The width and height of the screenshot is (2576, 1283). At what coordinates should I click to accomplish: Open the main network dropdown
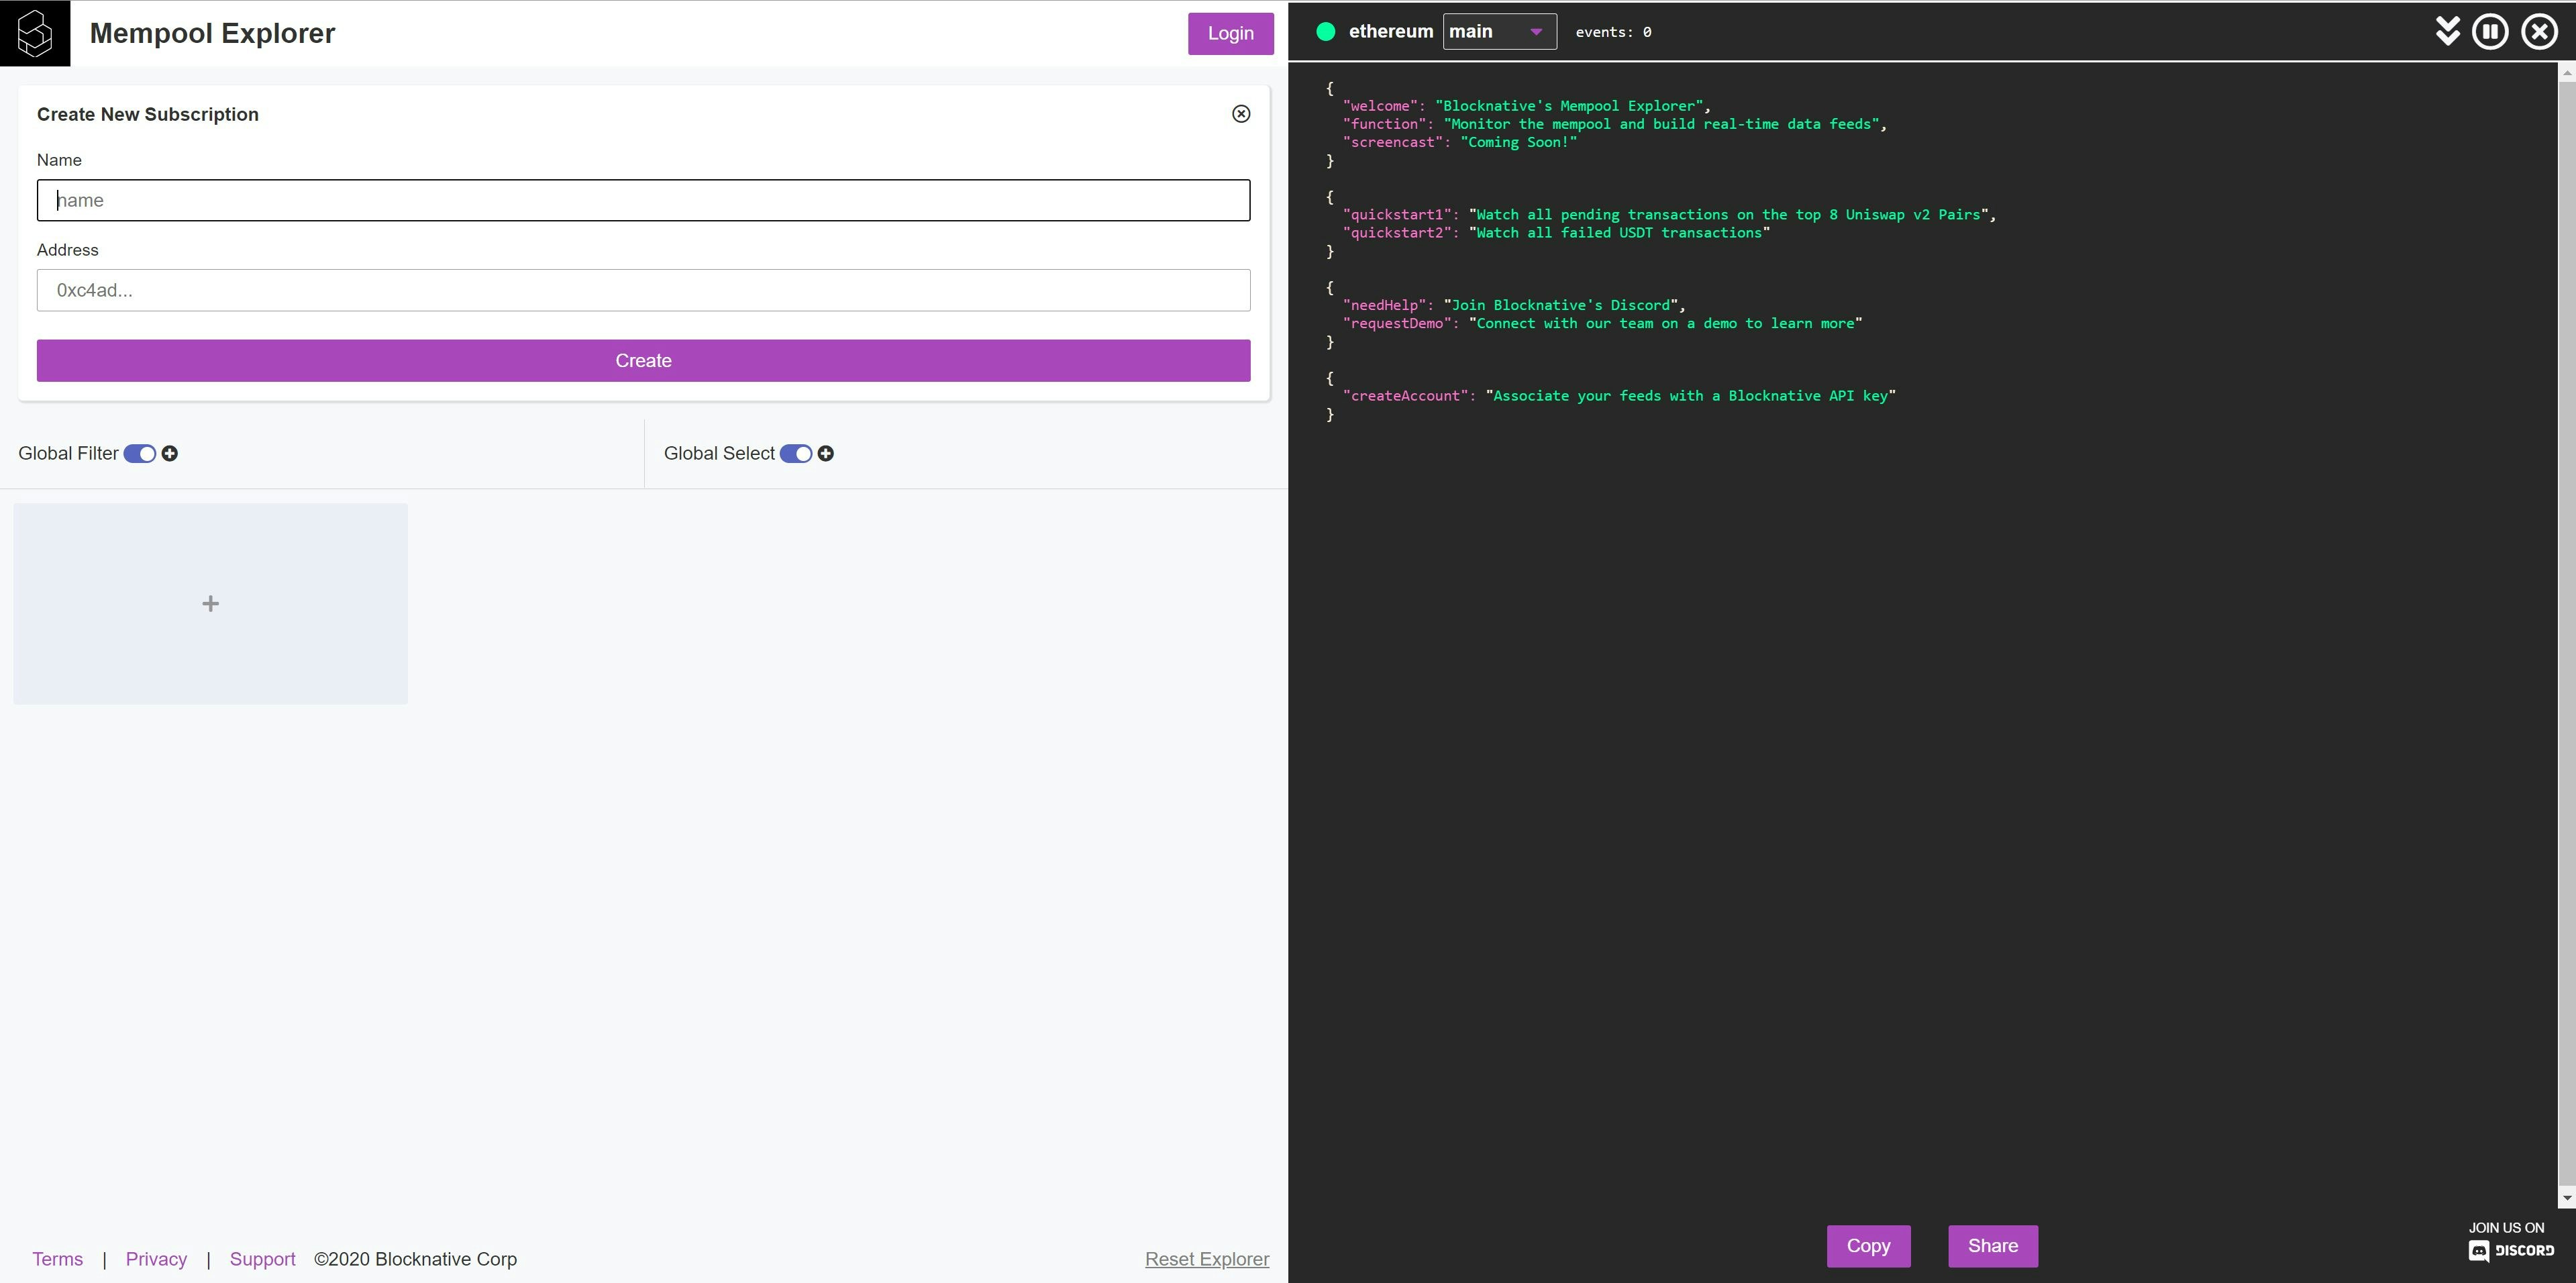(1498, 32)
